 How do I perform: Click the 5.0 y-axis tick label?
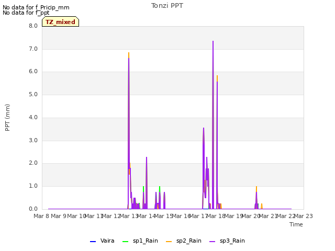(33, 95)
